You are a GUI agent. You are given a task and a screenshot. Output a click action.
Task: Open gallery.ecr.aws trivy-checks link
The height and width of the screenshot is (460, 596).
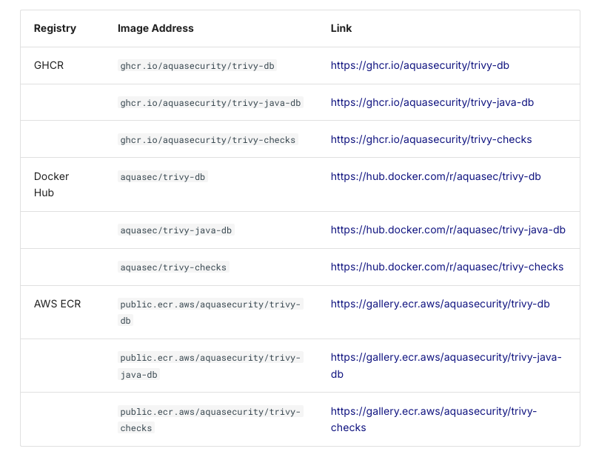(433, 411)
